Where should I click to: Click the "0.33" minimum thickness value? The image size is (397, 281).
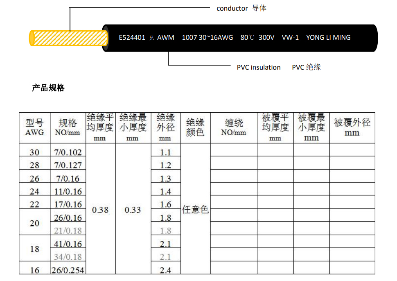pyautogui.click(x=133, y=210)
